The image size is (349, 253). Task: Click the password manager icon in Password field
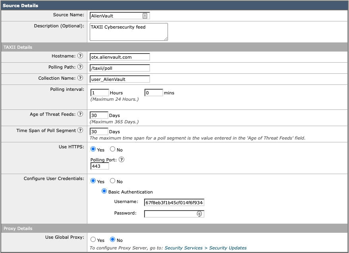[x=199, y=214]
